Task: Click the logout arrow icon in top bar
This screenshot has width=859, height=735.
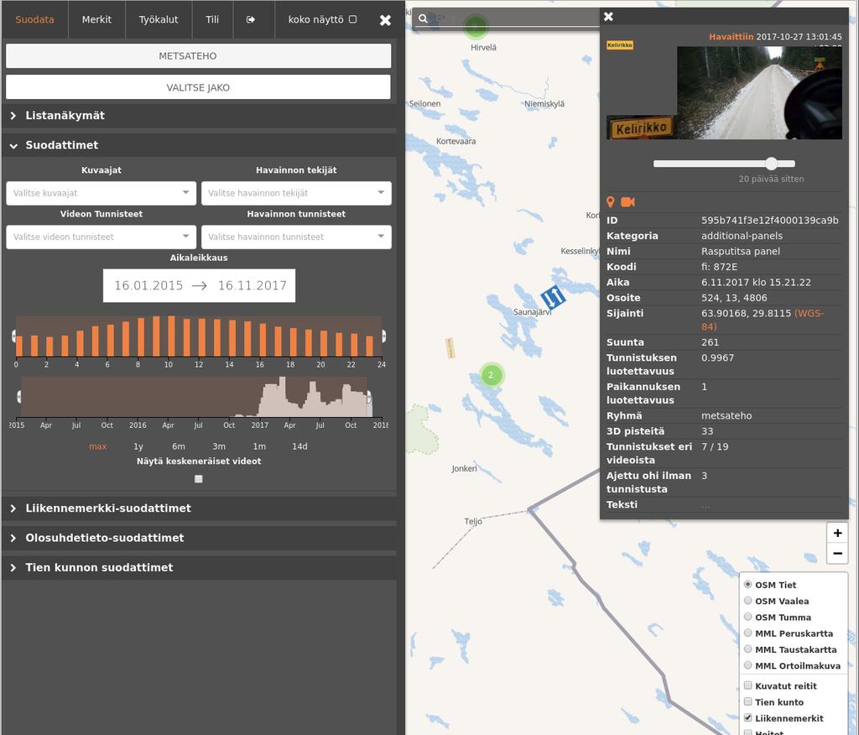Action: tap(250, 19)
